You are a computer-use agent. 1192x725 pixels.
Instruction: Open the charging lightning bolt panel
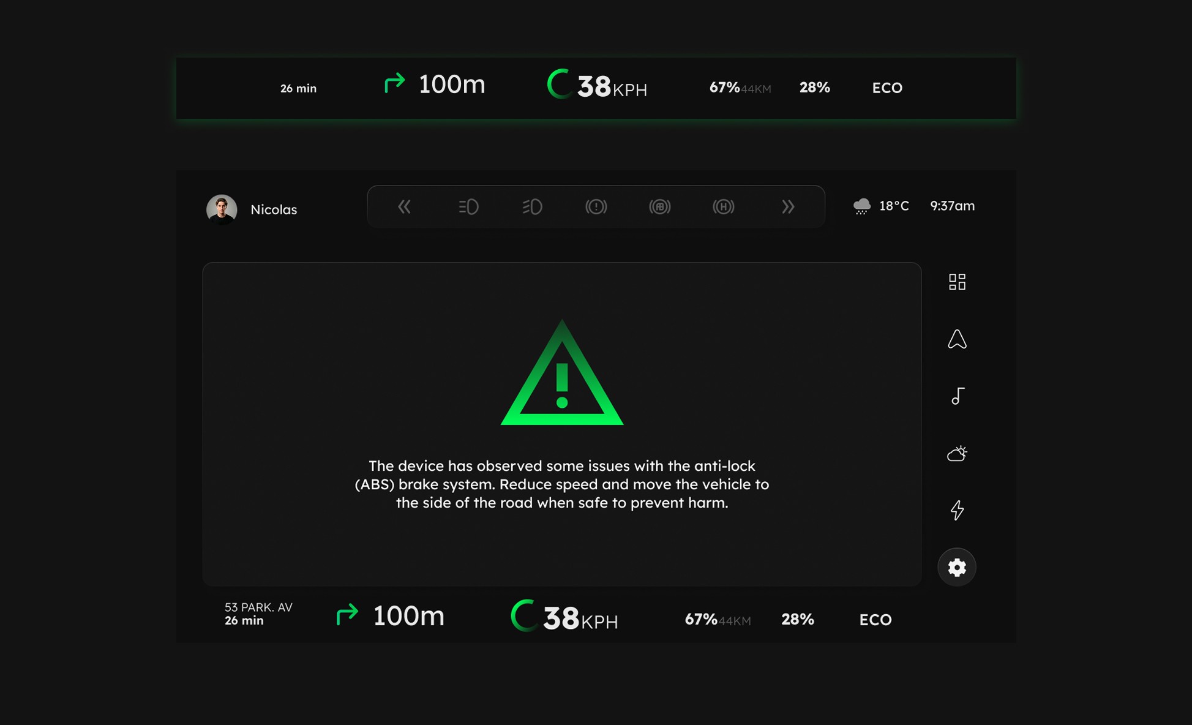click(957, 510)
